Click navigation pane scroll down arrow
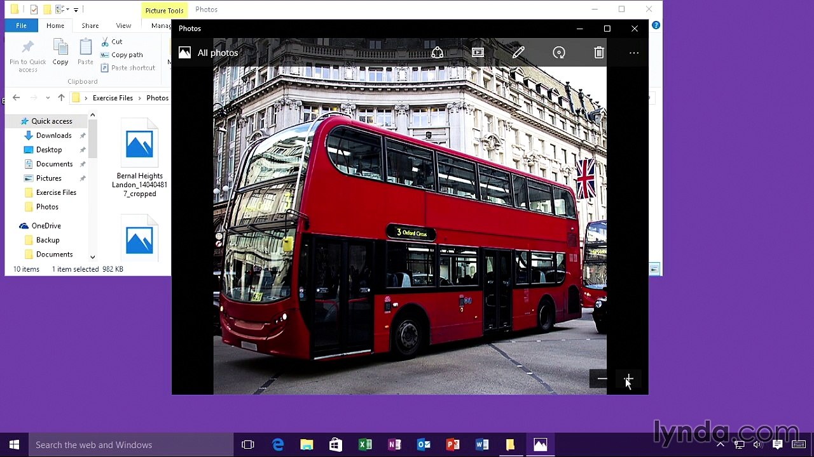Screen dimensions: 814x457 coord(93,257)
